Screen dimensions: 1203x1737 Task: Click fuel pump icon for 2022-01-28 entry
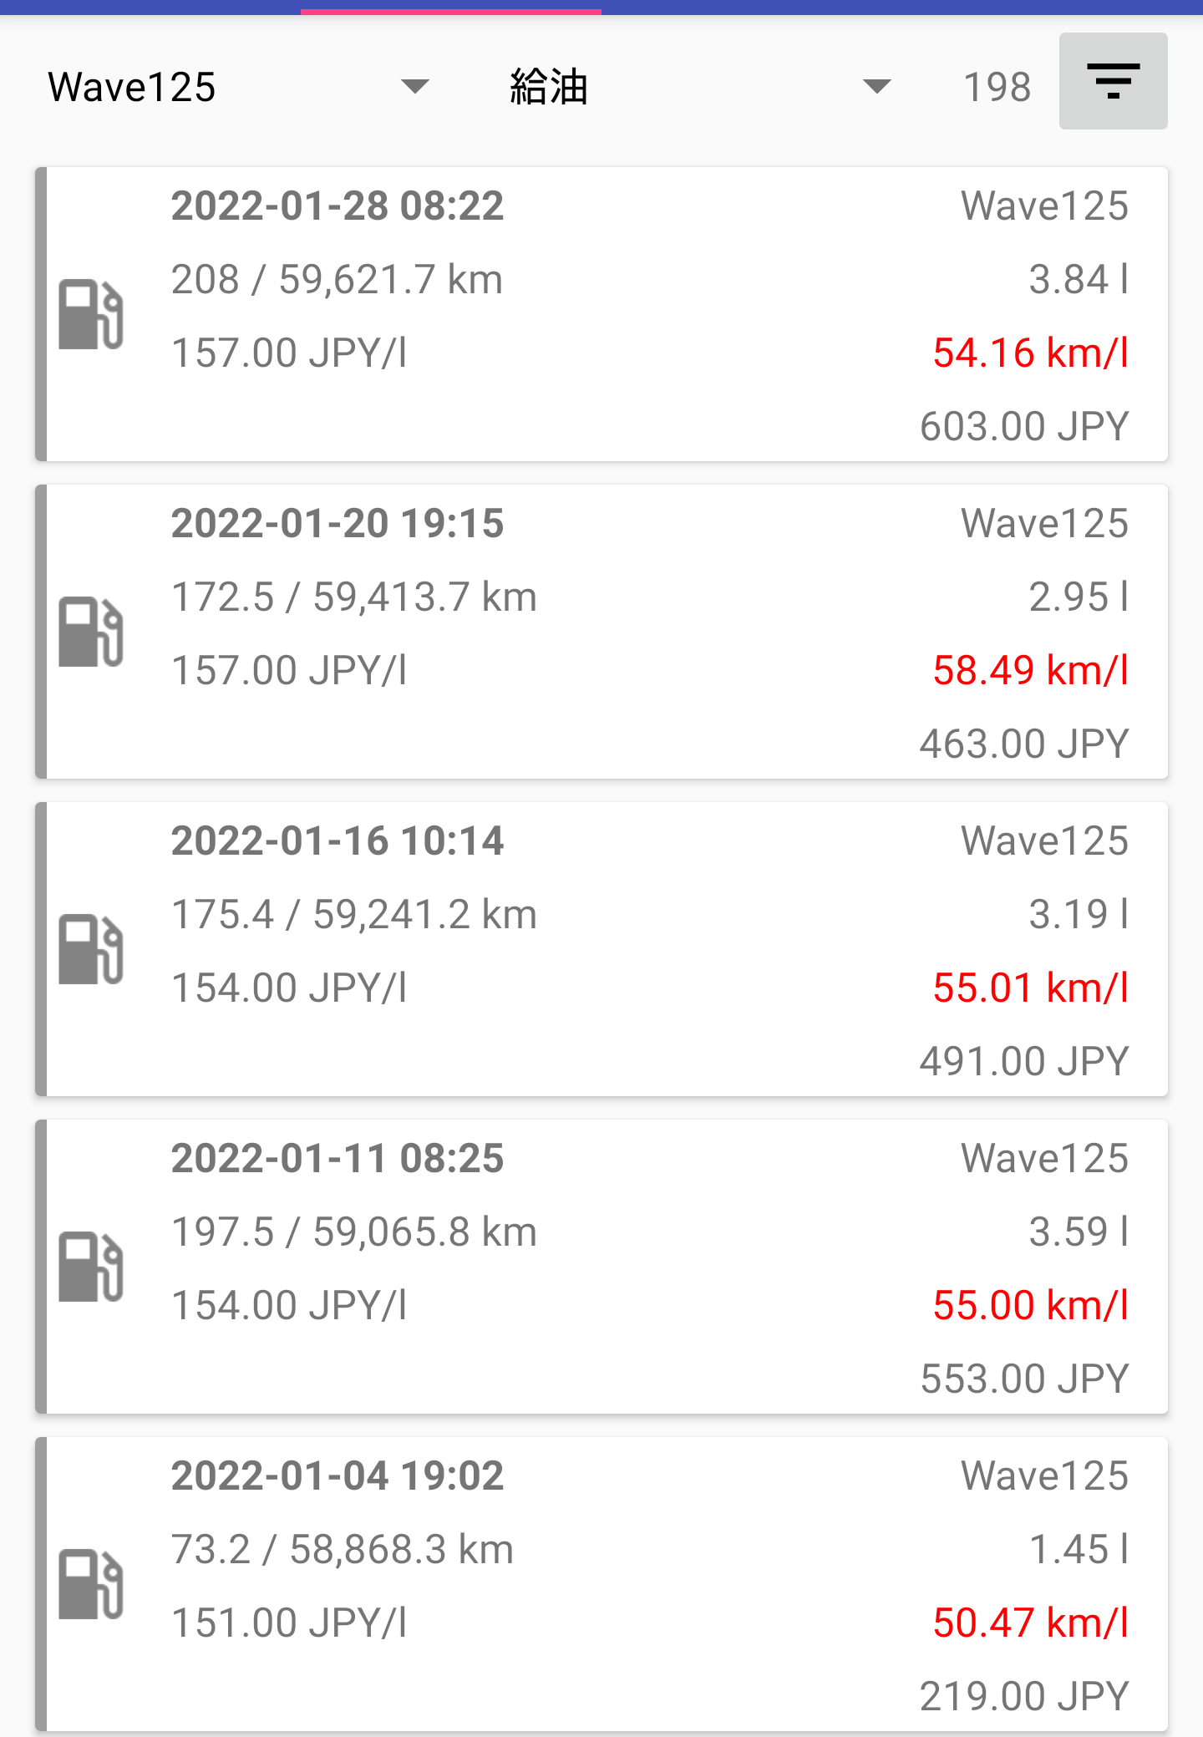pyautogui.click(x=91, y=314)
